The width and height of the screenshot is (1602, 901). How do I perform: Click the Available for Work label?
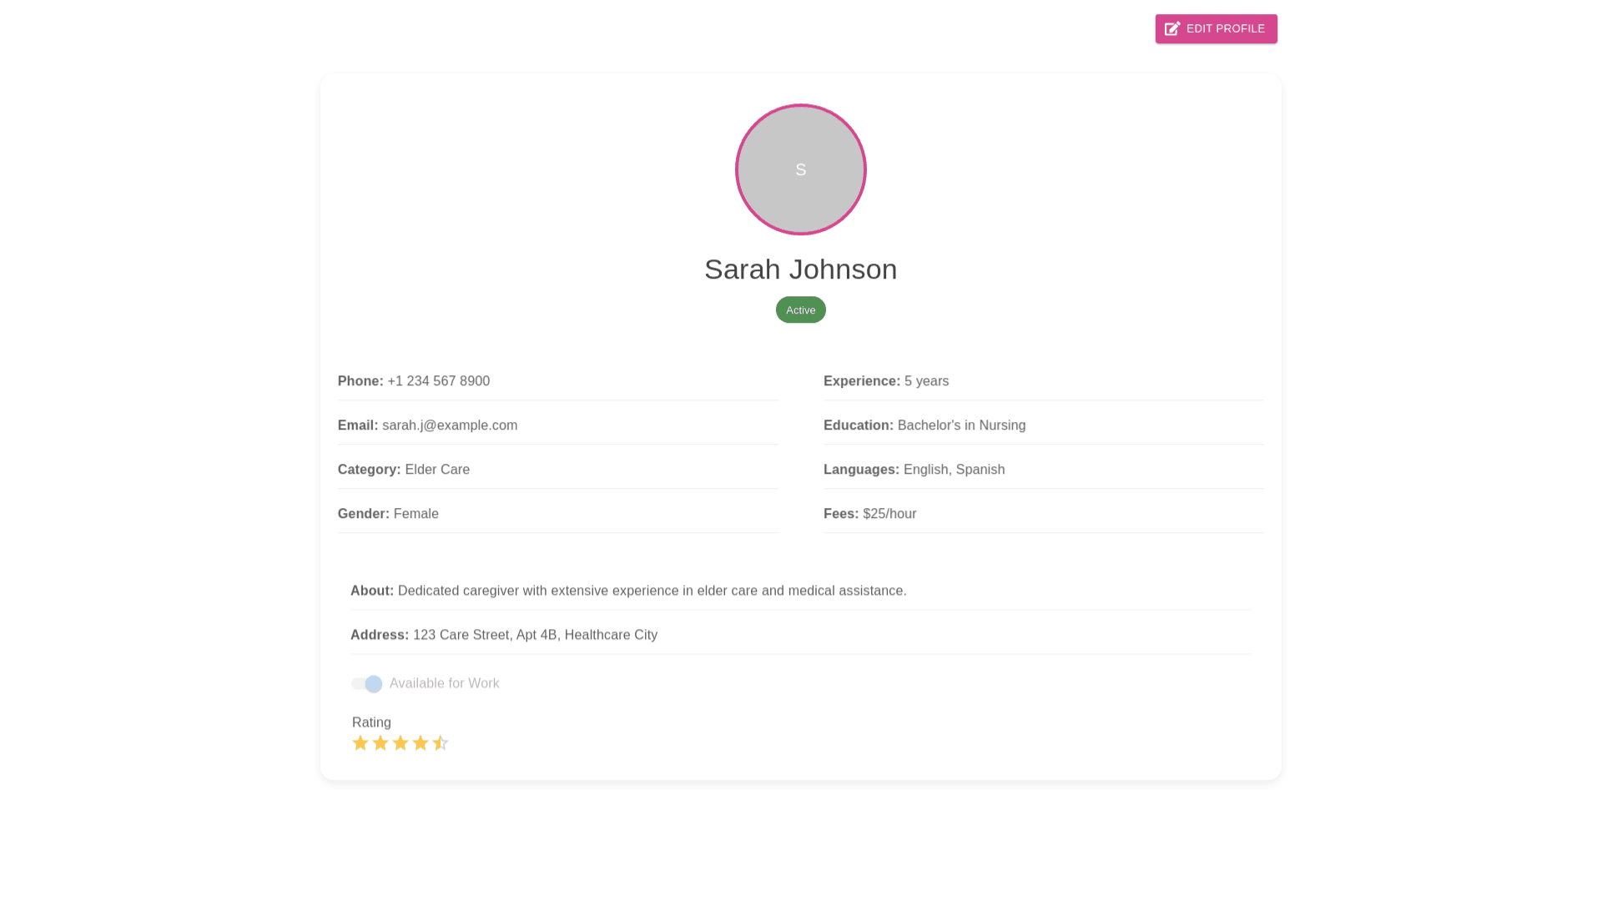click(444, 683)
